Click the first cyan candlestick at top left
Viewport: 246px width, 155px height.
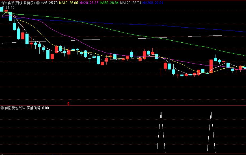point(2,9)
